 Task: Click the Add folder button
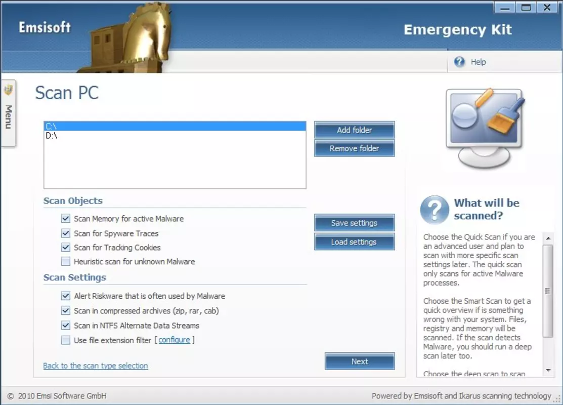click(x=355, y=130)
